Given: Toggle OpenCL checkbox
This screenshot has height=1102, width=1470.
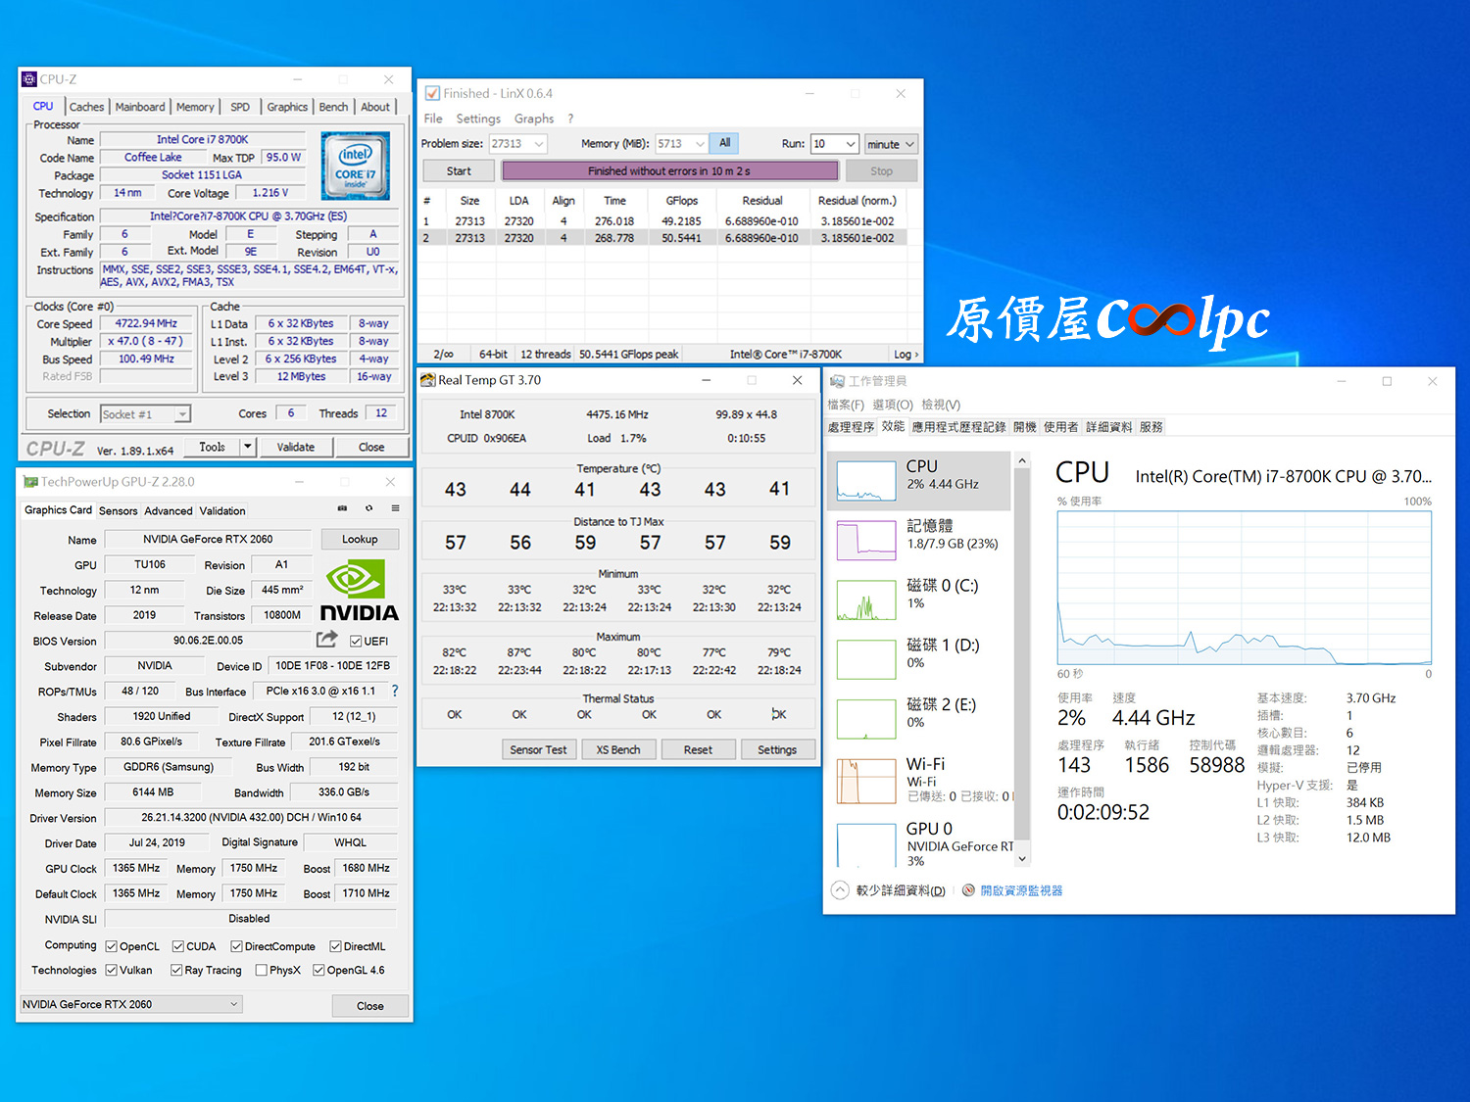Looking at the screenshot, I should point(112,946).
